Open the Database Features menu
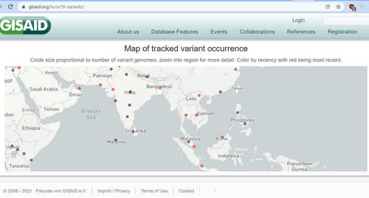The height and width of the screenshot is (198, 369). click(175, 32)
